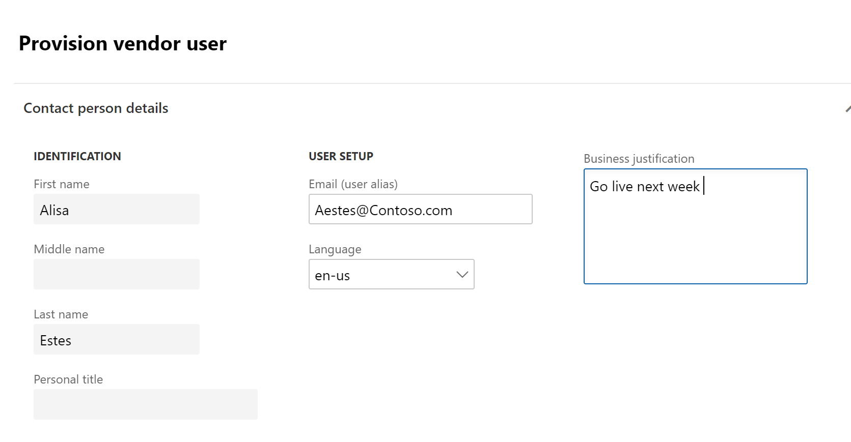Click the Email (user alias) input box
Screen dimensions: 851x442
tap(420, 210)
